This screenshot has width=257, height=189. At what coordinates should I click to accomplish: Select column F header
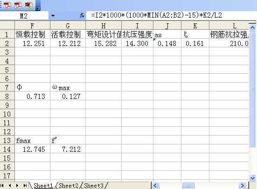click(32, 26)
